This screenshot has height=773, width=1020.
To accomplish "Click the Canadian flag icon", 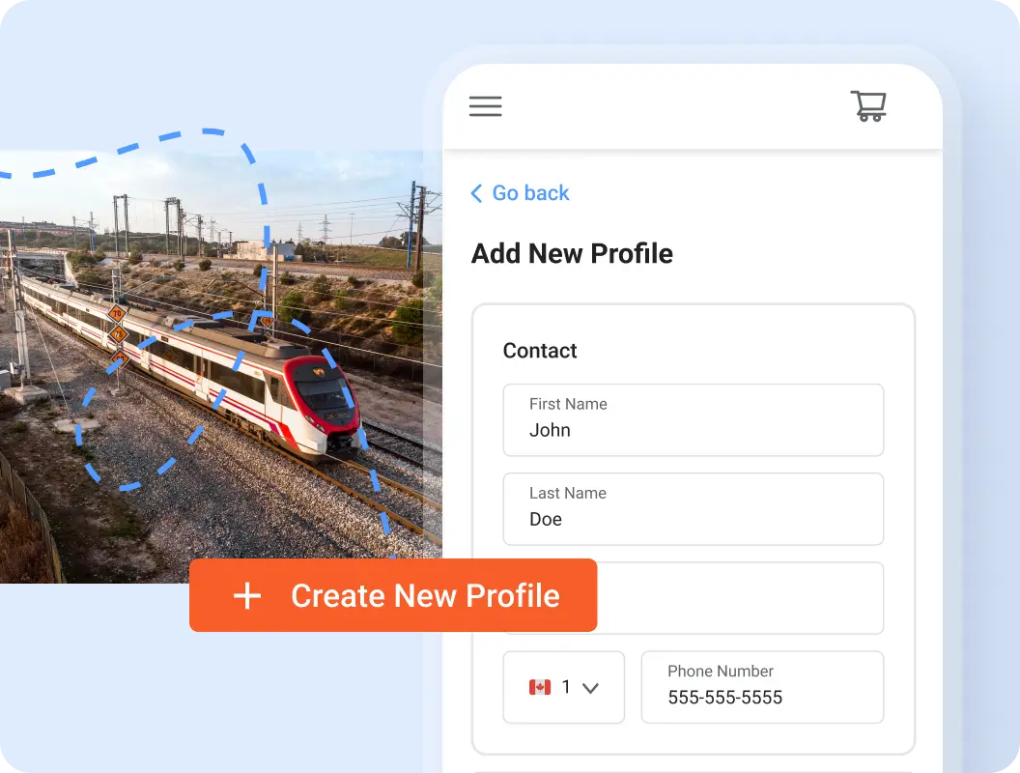I will 539,687.
